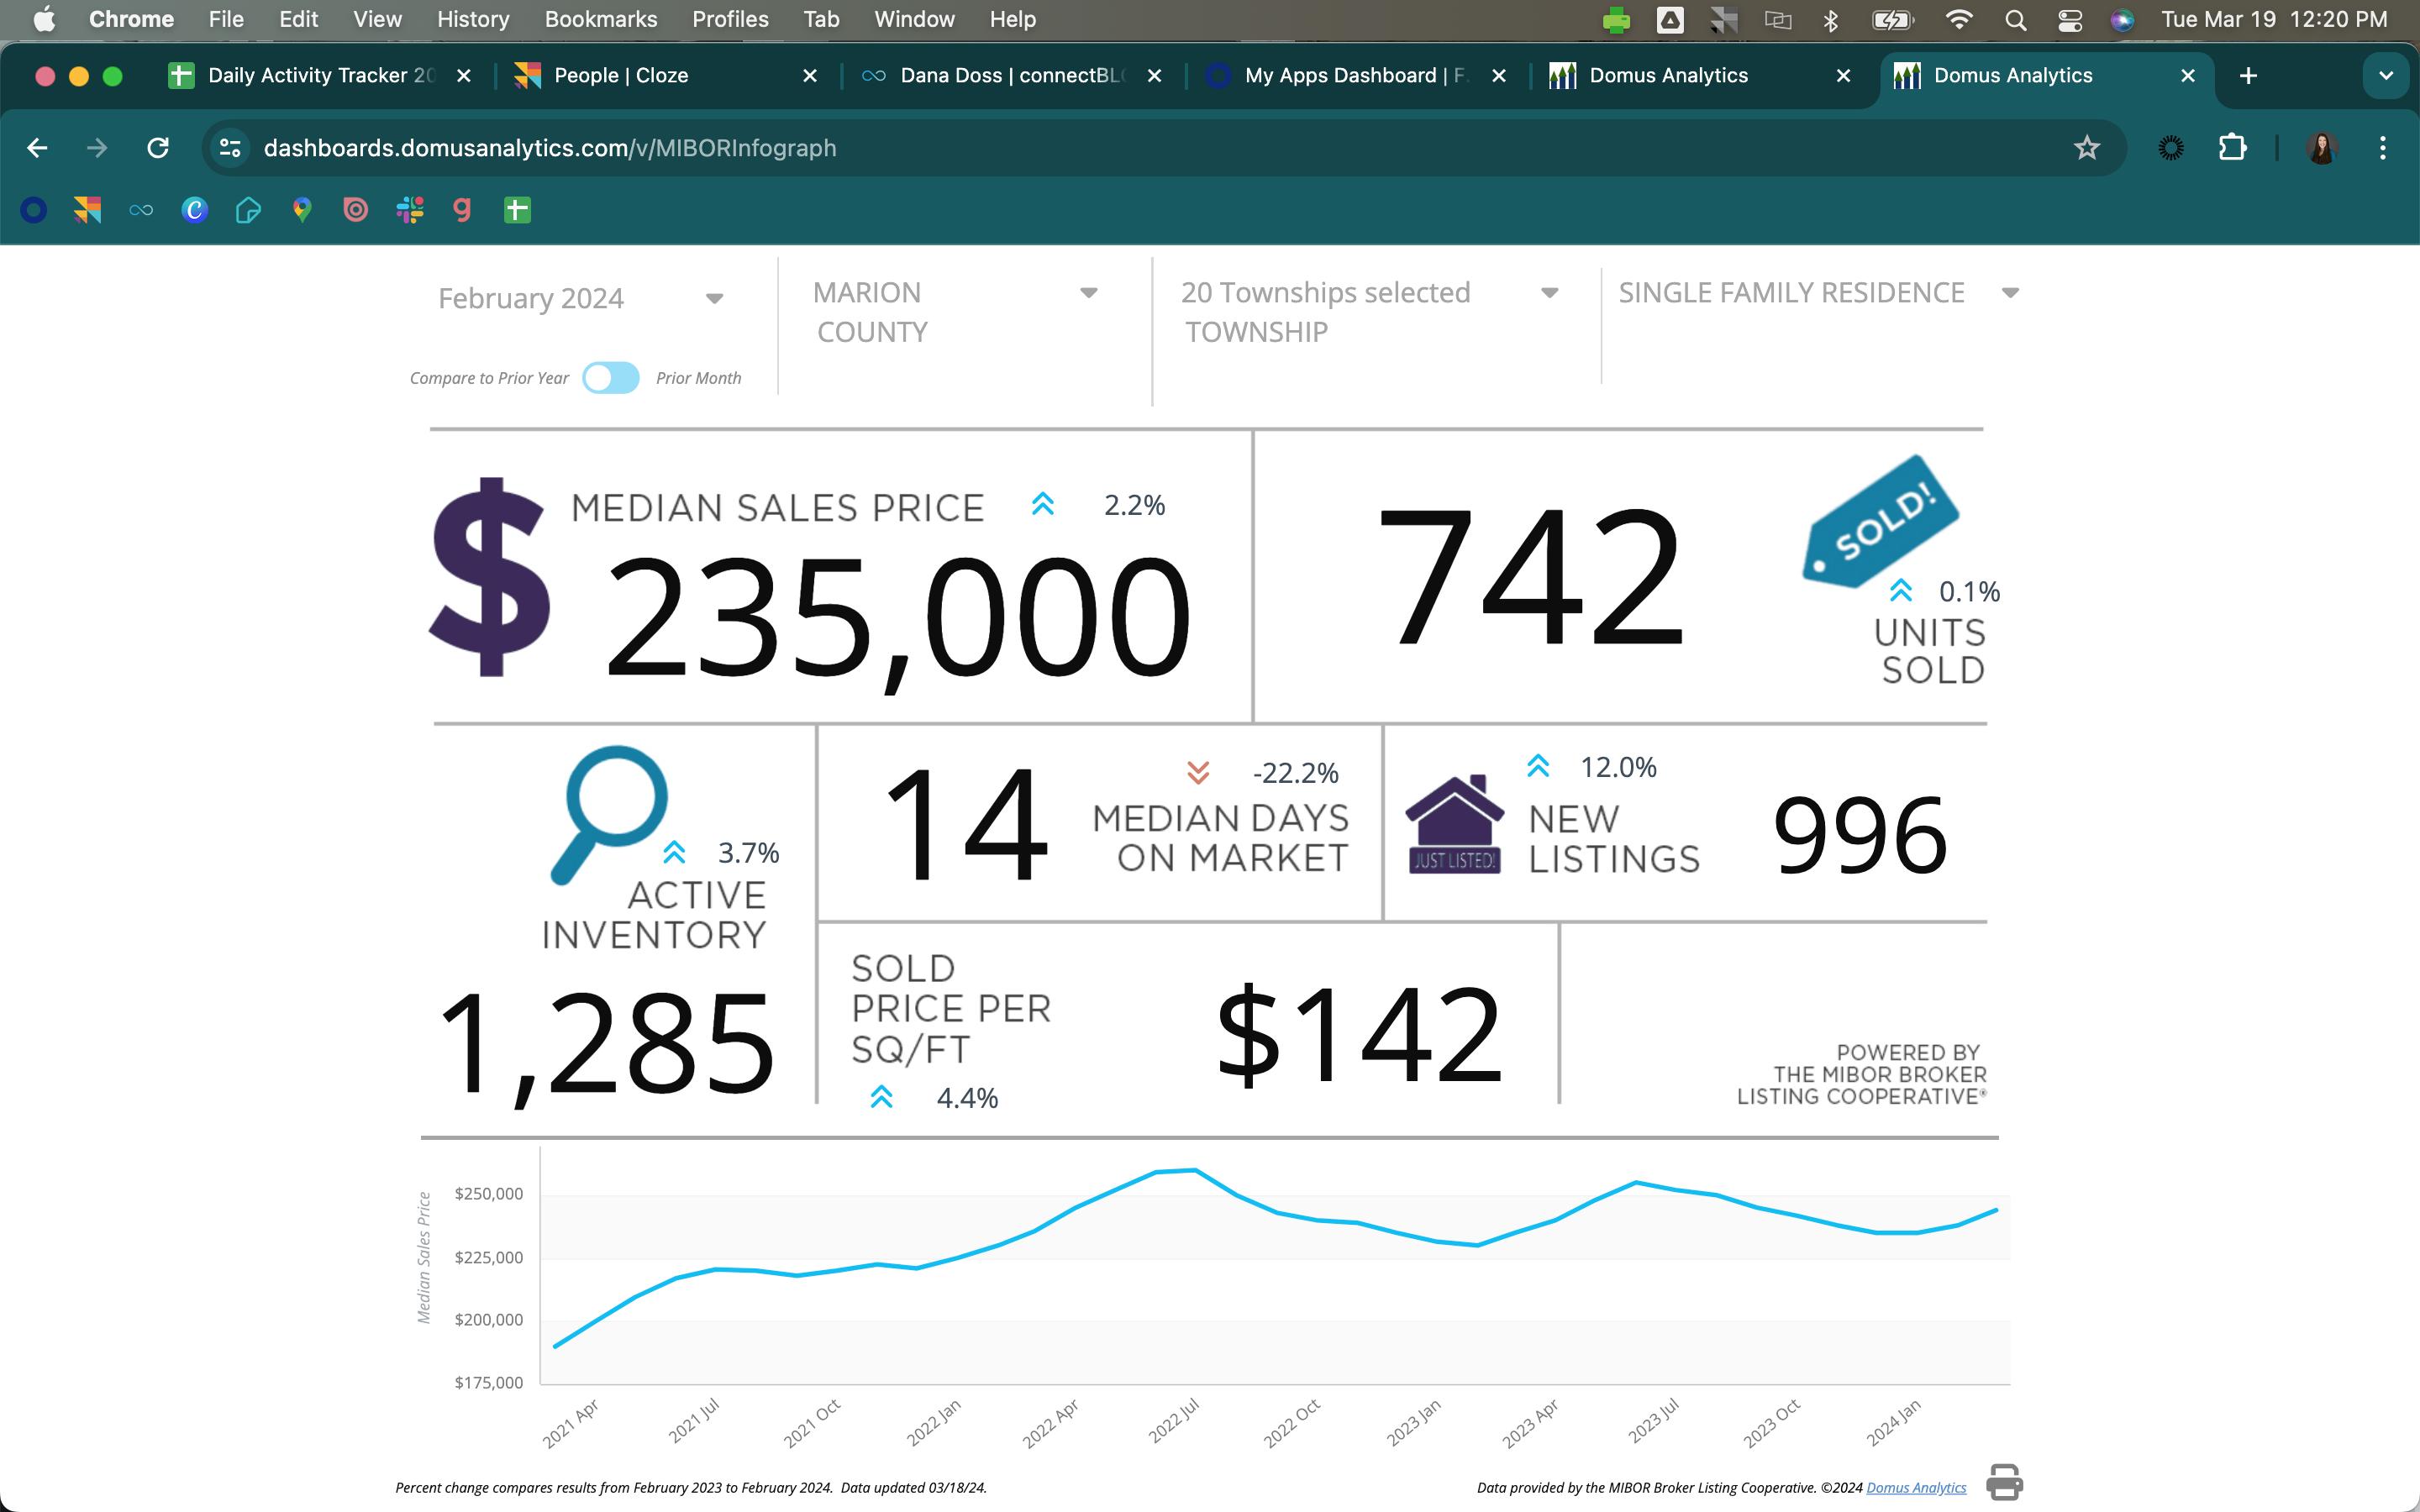Open the Chrome extensions puzzle icon
Image resolution: width=2420 pixels, height=1512 pixels.
[x=2232, y=148]
